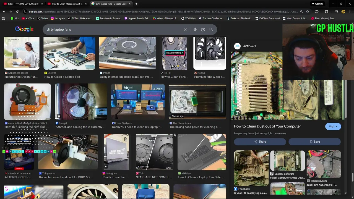Open wikiHow Clean a Laptop Fan image

click(202, 152)
